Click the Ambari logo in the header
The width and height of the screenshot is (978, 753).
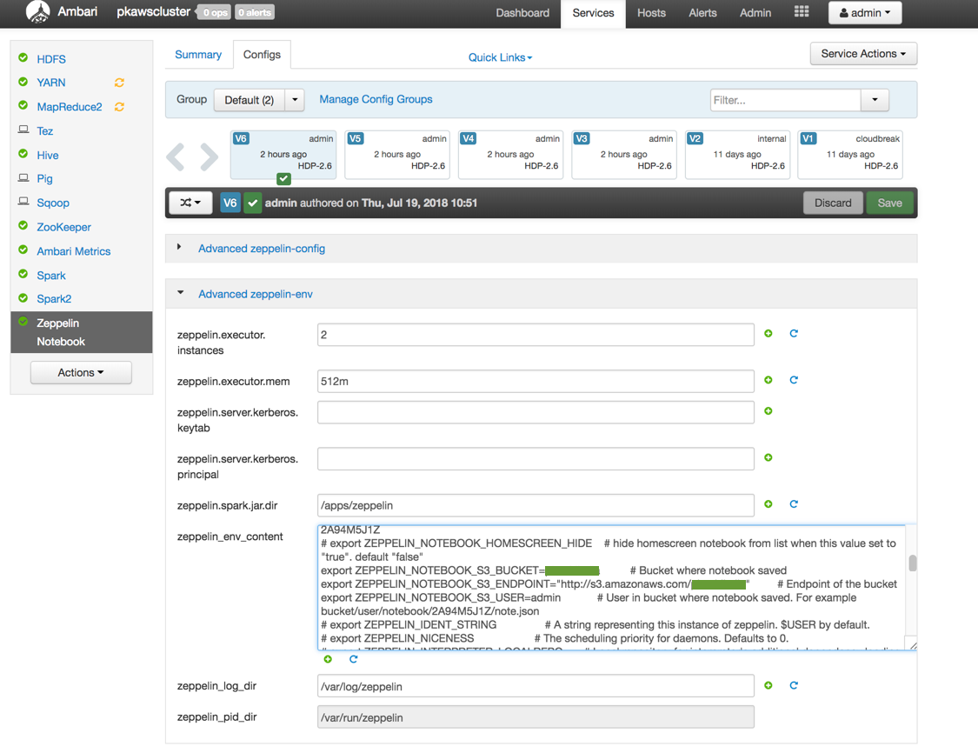click(x=37, y=13)
